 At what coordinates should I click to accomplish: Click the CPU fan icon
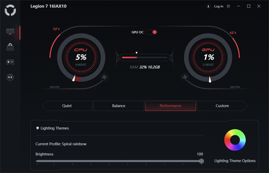coord(104,77)
